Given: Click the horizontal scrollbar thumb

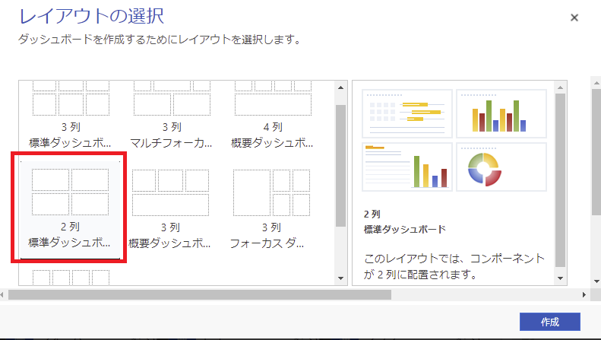Looking at the screenshot, I should [x=200, y=294].
